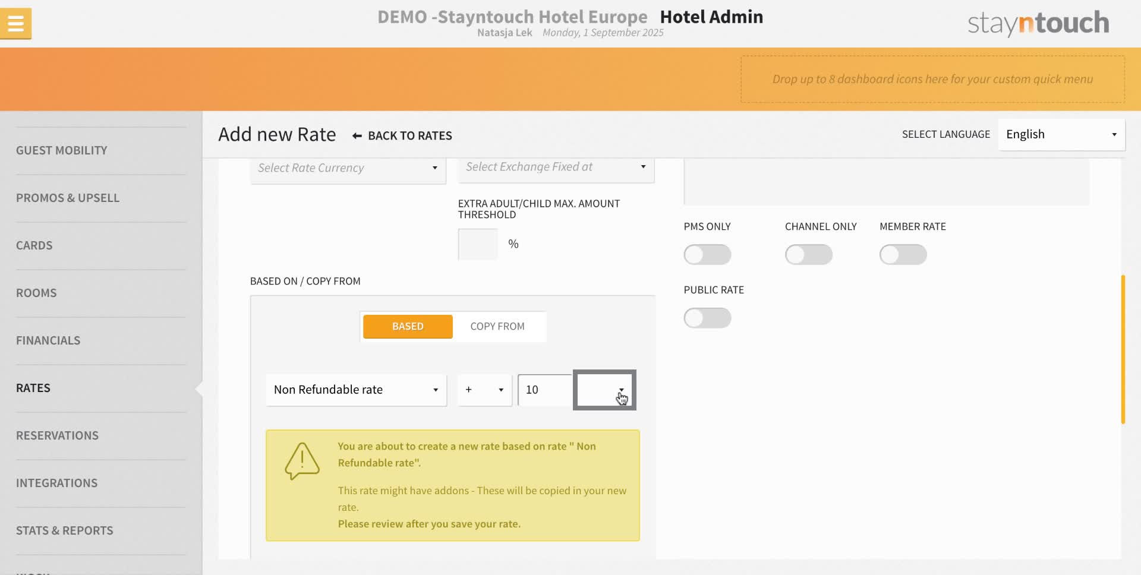Click the orange vertical scrollbar

(x=1123, y=349)
